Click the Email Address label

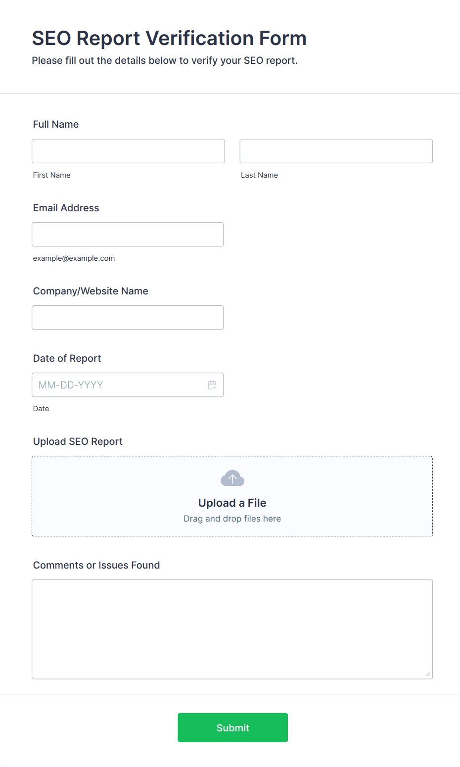pos(66,208)
